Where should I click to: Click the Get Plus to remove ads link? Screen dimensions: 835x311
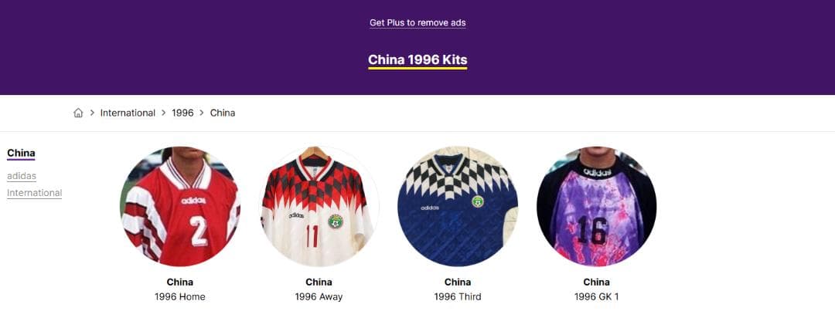click(x=417, y=23)
